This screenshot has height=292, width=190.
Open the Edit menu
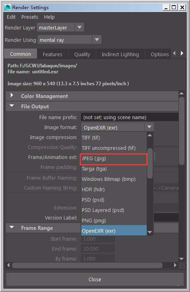(11, 17)
